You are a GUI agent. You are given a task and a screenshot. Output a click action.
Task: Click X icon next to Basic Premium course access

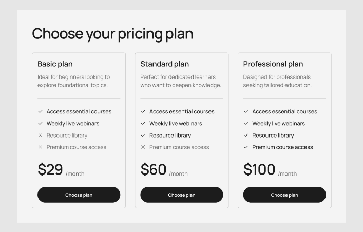pyautogui.click(x=40, y=147)
